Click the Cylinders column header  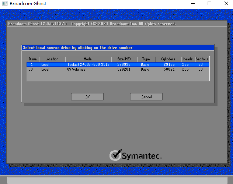click(x=168, y=59)
